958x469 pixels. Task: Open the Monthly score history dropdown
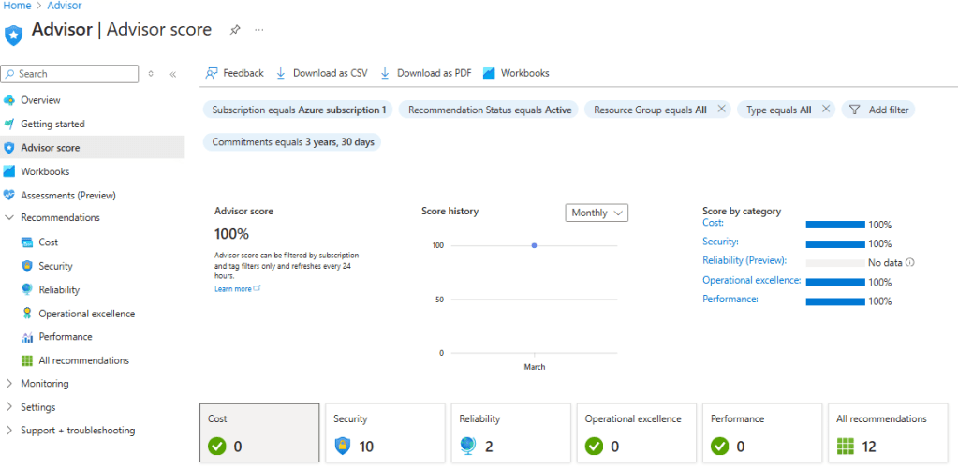[x=597, y=213]
